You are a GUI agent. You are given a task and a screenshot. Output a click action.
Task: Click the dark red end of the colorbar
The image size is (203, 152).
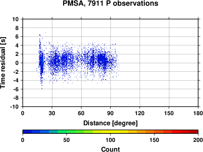[x=194, y=132]
